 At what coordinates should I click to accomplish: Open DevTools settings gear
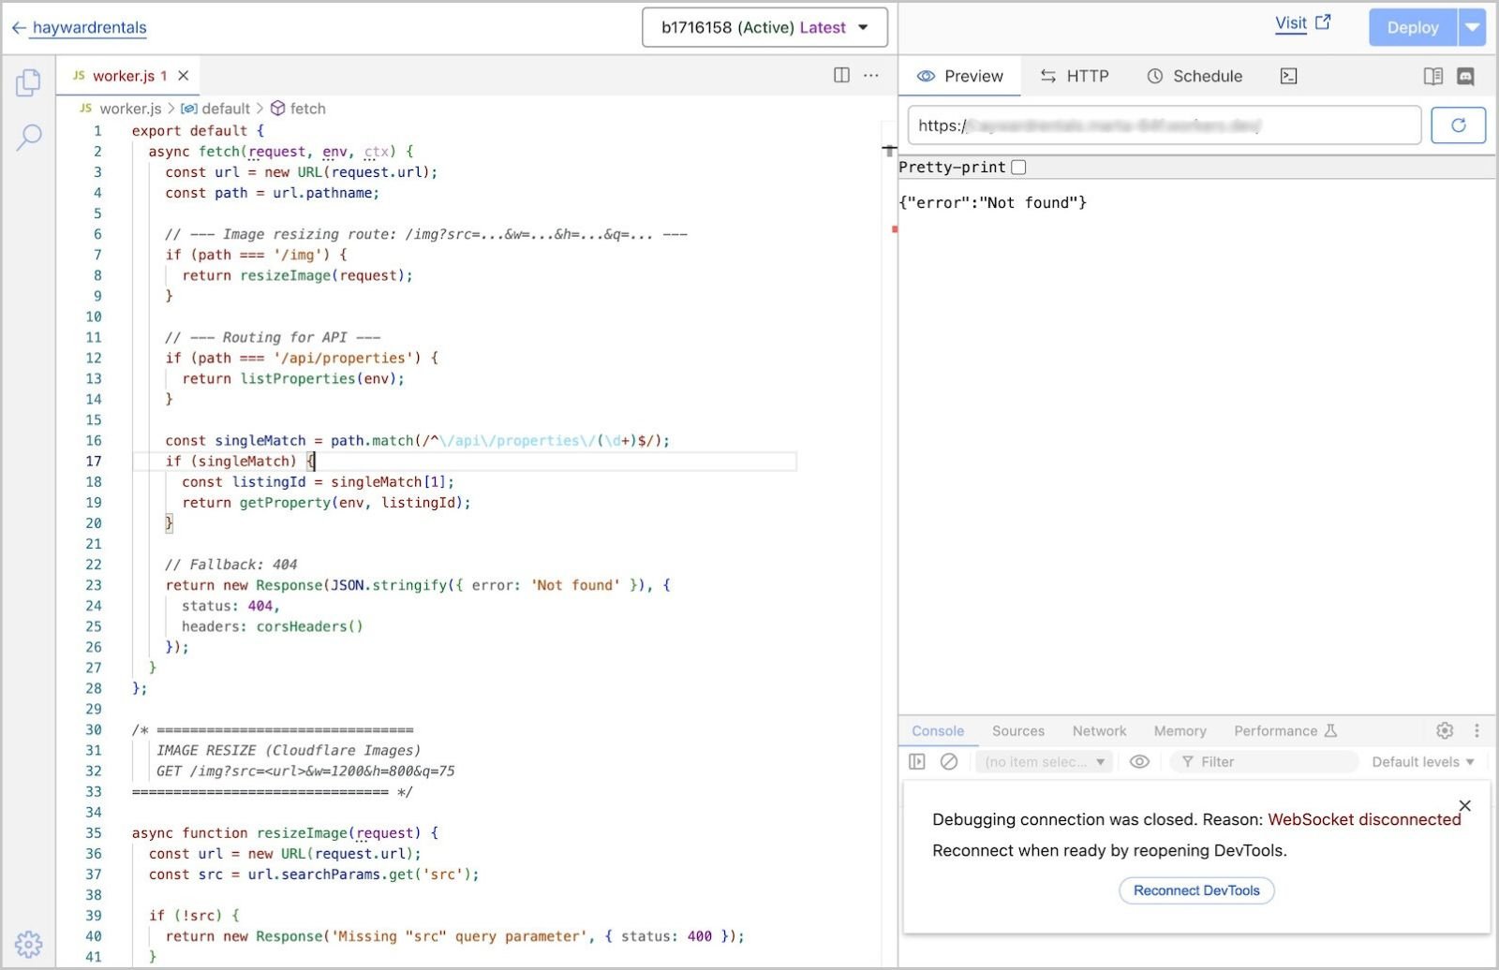(1445, 730)
